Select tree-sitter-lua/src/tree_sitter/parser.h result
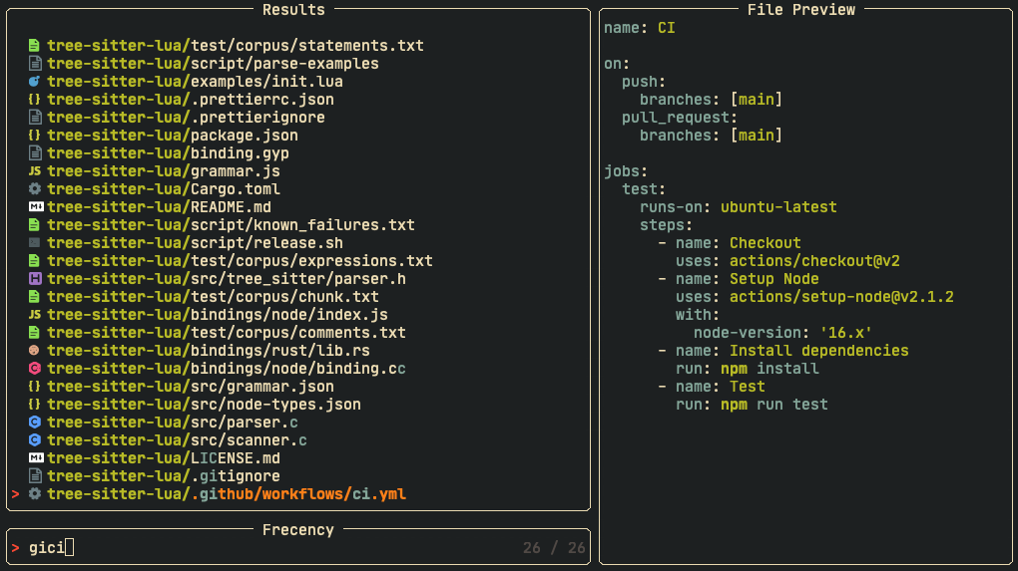 point(227,279)
